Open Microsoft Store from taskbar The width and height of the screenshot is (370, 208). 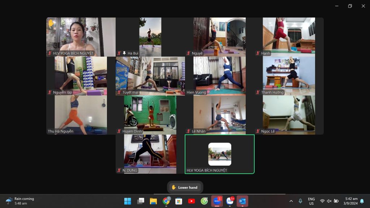(x=178, y=201)
